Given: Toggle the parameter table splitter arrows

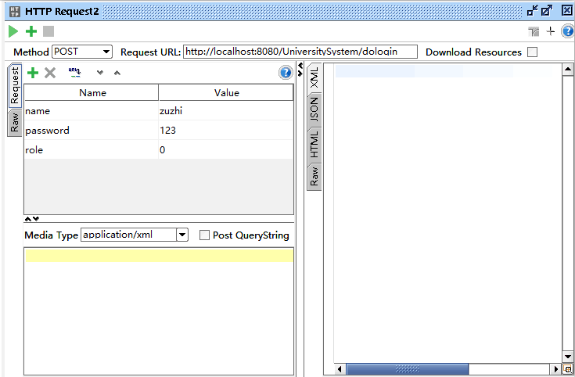Looking at the screenshot, I should tap(32, 219).
